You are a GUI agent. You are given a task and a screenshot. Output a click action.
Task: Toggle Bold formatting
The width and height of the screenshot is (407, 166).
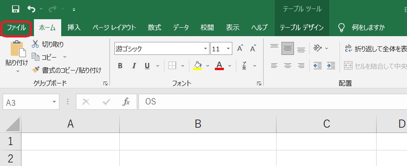pos(120,66)
